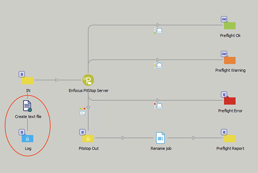This screenshot has height=173, width=258.
Task: Click the blue locked Log folder
Action: pyautogui.click(x=28, y=138)
